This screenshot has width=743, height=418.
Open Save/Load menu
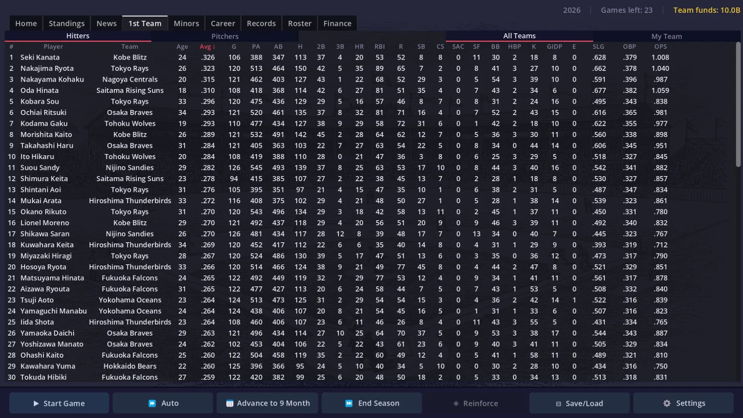click(579, 403)
